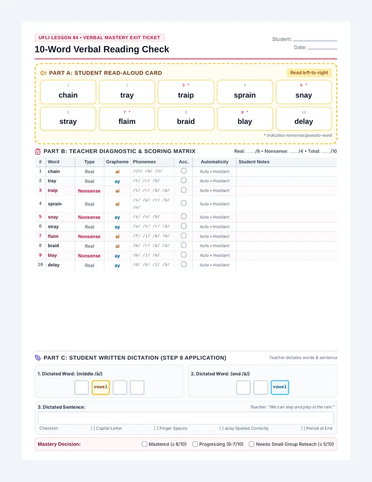
Task: Check the accuracy box for tray
Action: (x=184, y=180)
